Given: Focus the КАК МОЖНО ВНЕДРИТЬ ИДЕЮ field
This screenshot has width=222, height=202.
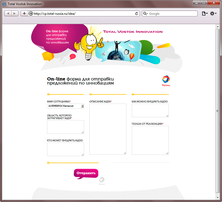Looking at the screenshot, I should point(150,110).
